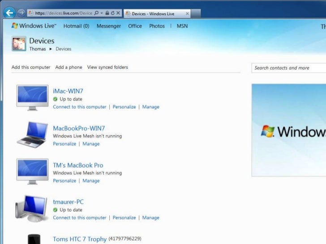This screenshot has height=244, width=326.
Task: Click 'Up to date' text under tmaurer-PC
Action: (x=71, y=210)
